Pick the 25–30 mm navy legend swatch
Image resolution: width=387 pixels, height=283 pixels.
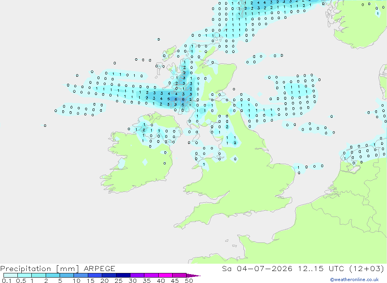pos(123,275)
